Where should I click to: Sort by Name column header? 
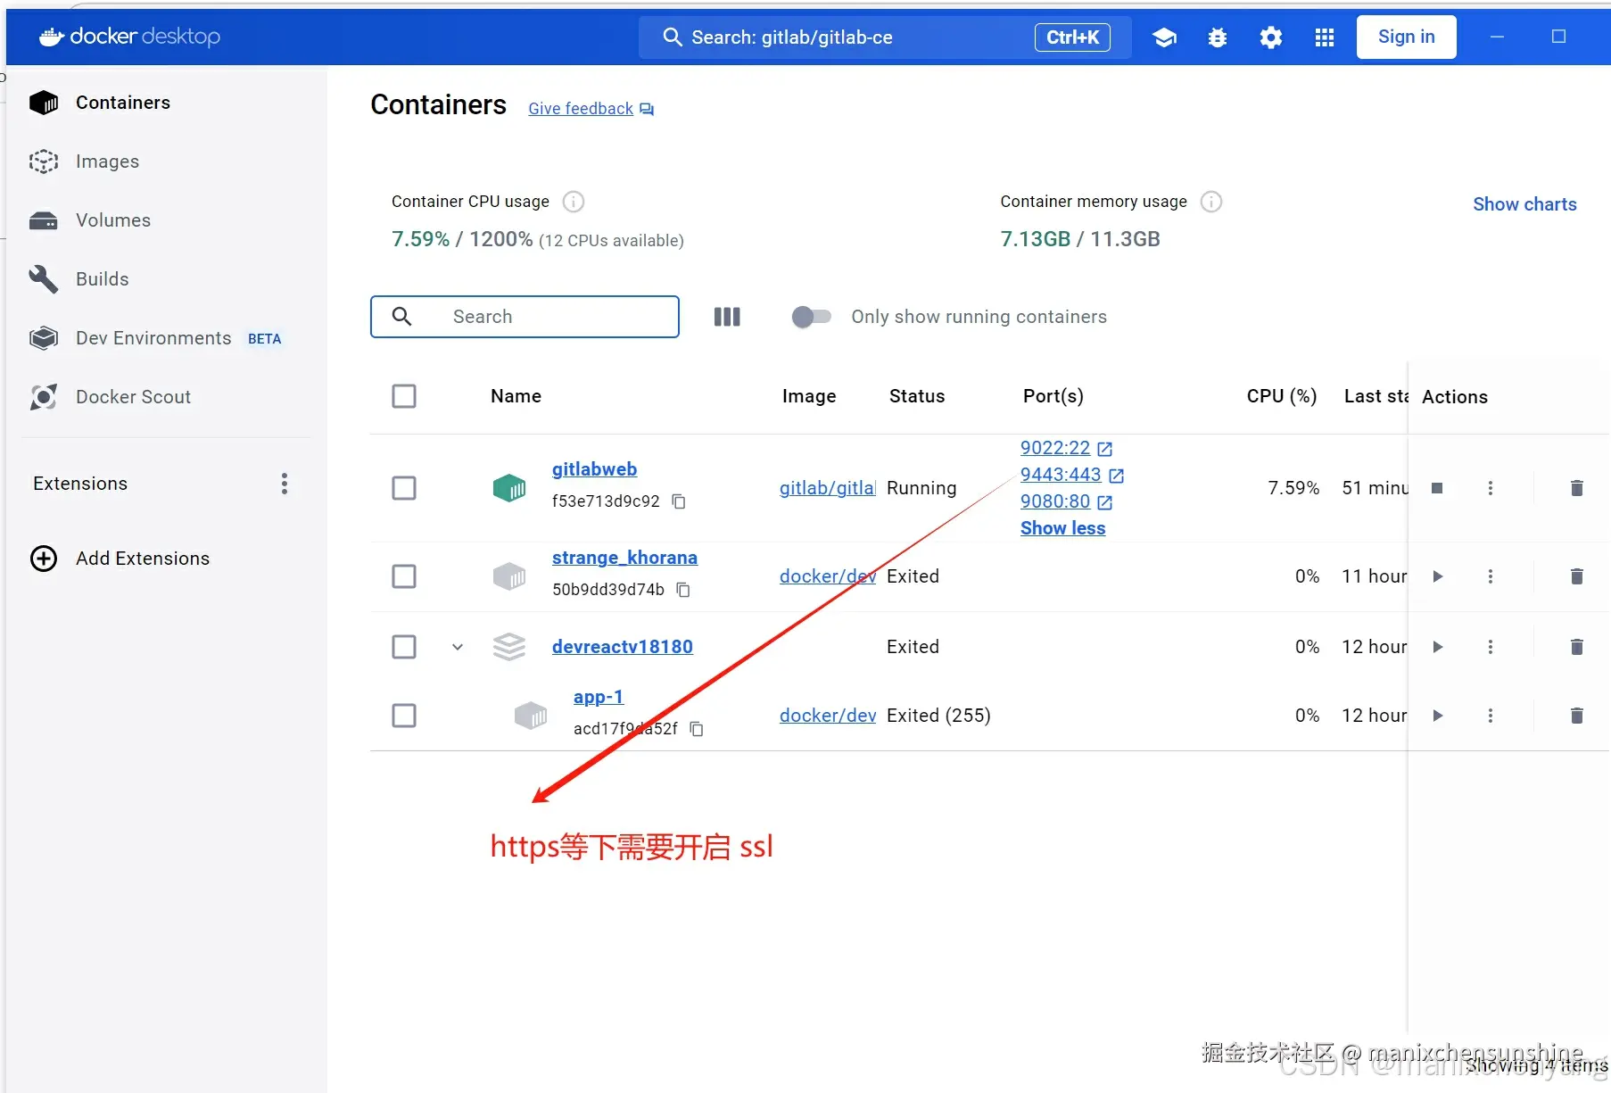pos(516,396)
